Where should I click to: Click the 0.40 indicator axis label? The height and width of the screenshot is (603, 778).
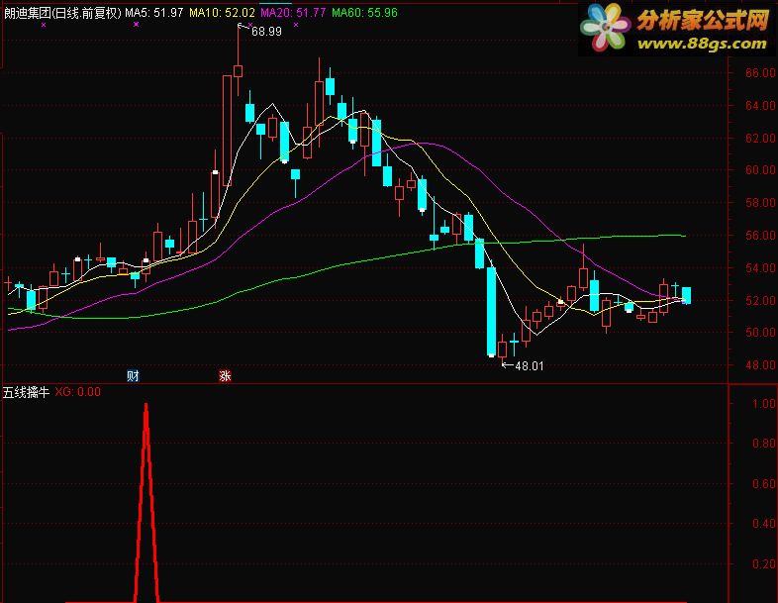click(x=764, y=524)
